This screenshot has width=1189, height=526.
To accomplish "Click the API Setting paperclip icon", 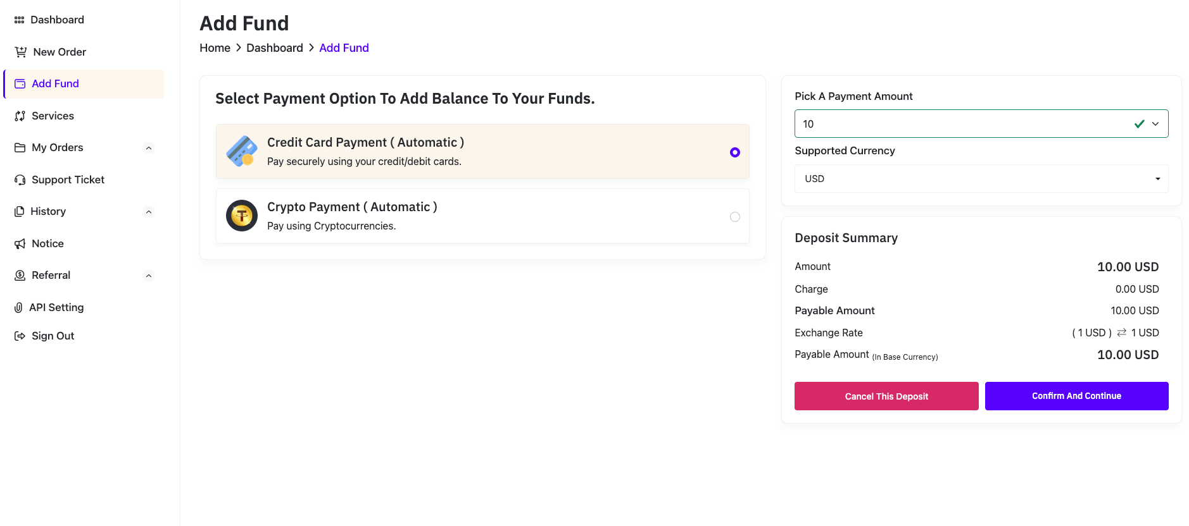I will 18,307.
